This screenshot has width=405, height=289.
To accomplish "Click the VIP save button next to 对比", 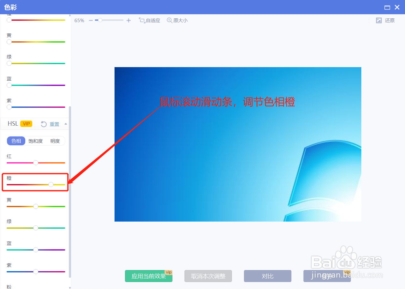I will click(x=327, y=276).
